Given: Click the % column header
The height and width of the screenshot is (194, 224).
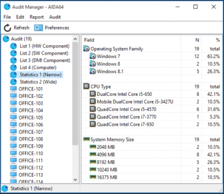Looking at the screenshot, I should (x=212, y=40).
